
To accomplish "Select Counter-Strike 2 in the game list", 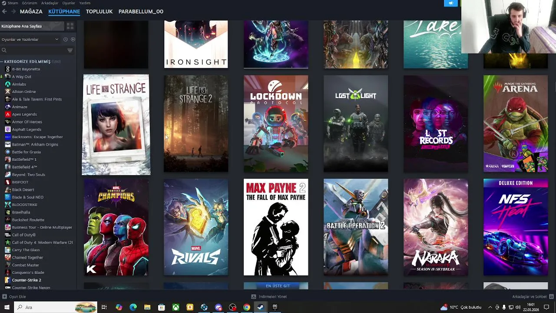I will 26,280.
